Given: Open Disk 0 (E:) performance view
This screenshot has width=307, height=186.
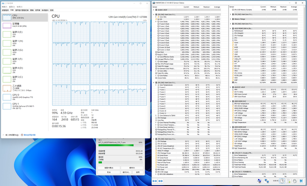Looking at the screenshot, I should pyautogui.click(x=25, y=34).
